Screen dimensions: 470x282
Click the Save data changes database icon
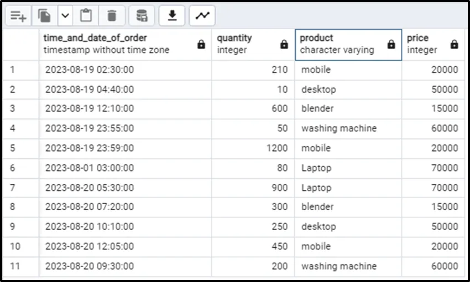pos(142,16)
